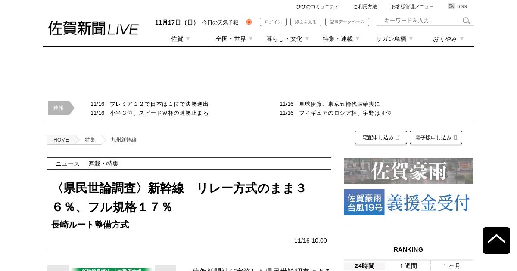Click the icon inside 電子版申し込み button
The height and width of the screenshot is (271, 517).
(455, 138)
